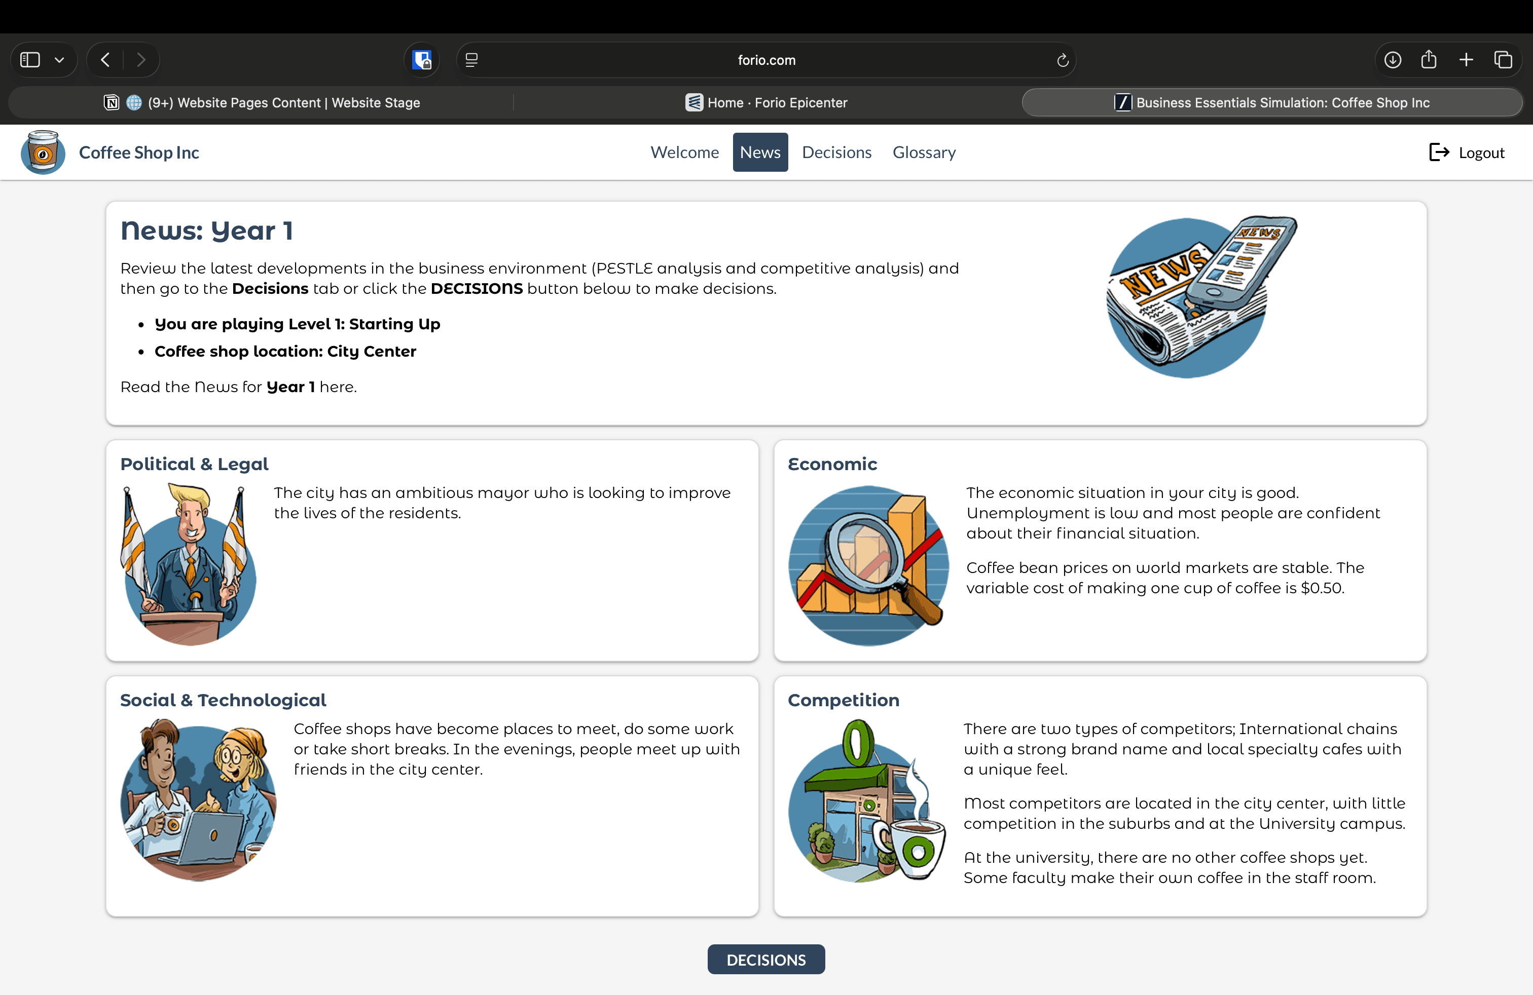The height and width of the screenshot is (995, 1533).
Task: Click the newspaper News illustration
Action: [x=1199, y=297]
